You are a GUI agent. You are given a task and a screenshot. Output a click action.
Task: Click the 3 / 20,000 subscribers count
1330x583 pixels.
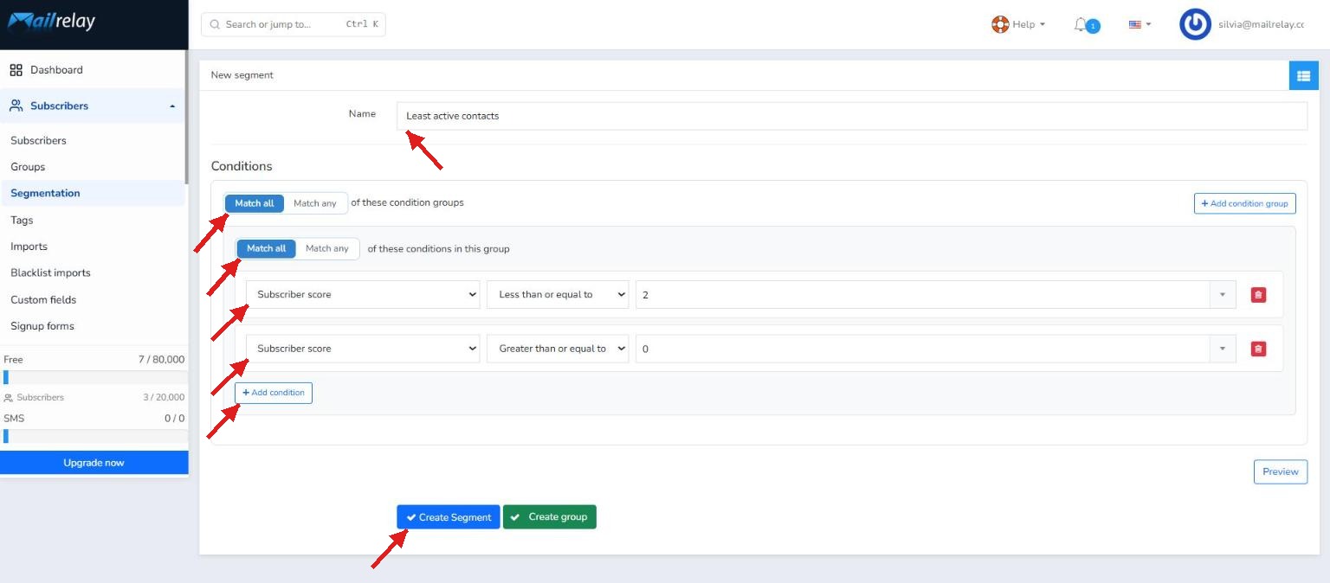(x=164, y=397)
